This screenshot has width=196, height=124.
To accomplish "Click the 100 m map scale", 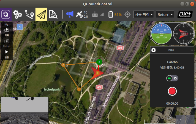I will [159, 120].
